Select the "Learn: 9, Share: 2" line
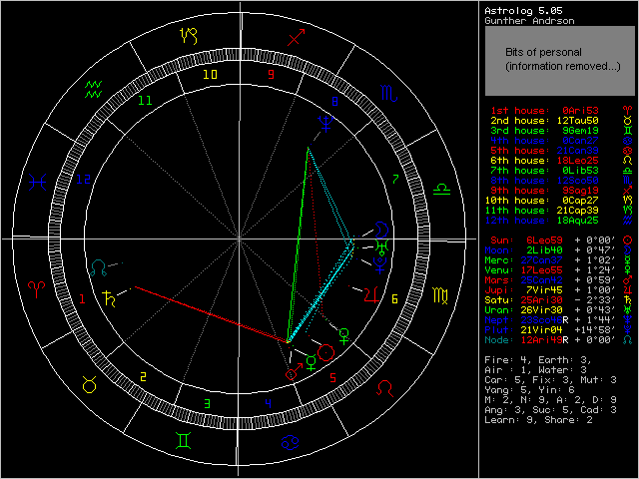 (539, 420)
